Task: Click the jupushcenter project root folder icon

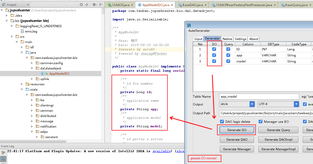Action: 7,10
